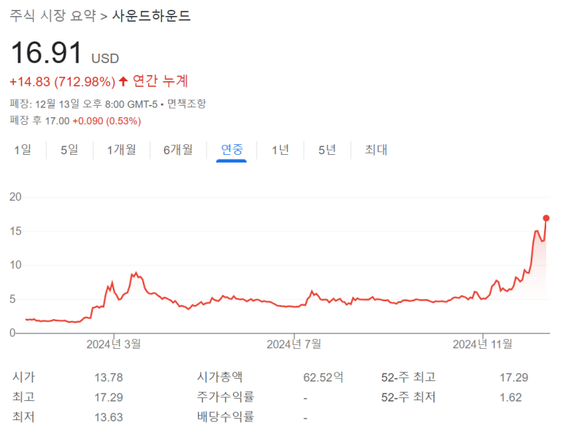Show the 최대 range chart

[x=376, y=150]
